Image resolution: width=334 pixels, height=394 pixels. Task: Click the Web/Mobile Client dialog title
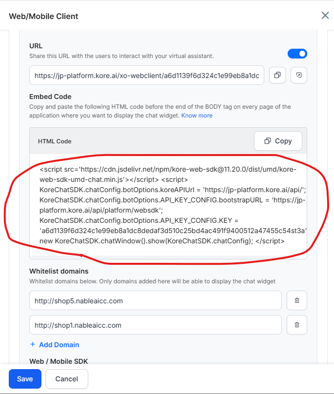coord(44,16)
